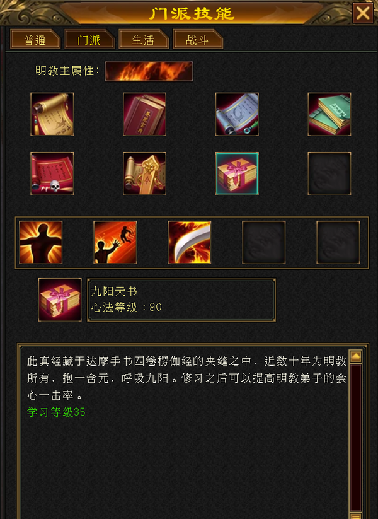Screen dimensions: 378x519
Task: Switch to the 普通 tab
Action: click(35, 39)
